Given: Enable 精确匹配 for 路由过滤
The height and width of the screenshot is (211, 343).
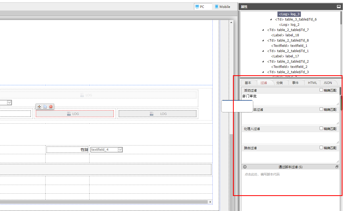Looking at the screenshot, I should click(x=321, y=148).
